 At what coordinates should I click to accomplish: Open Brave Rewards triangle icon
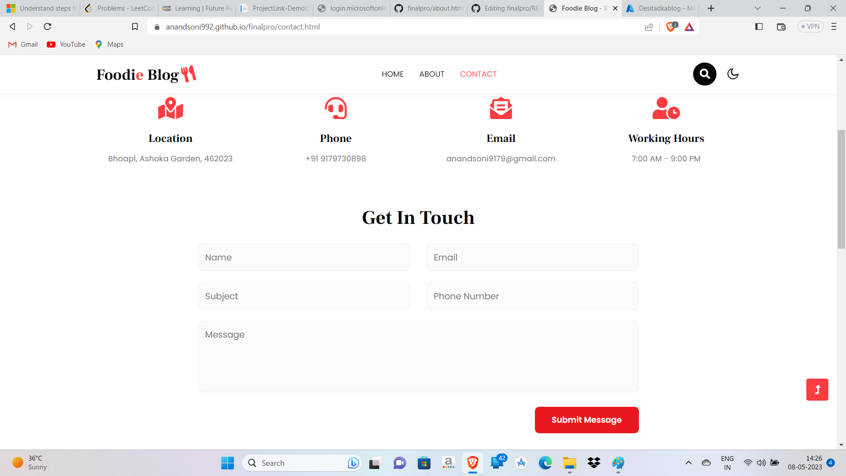[690, 26]
